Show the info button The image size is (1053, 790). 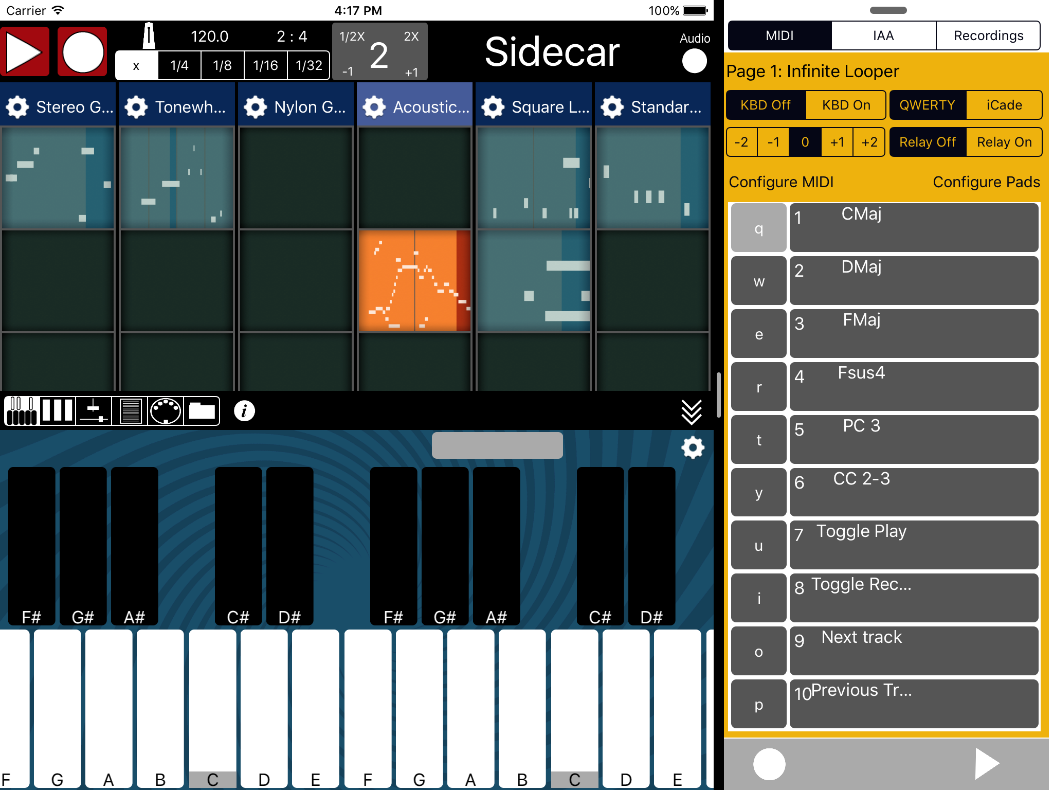coord(244,411)
